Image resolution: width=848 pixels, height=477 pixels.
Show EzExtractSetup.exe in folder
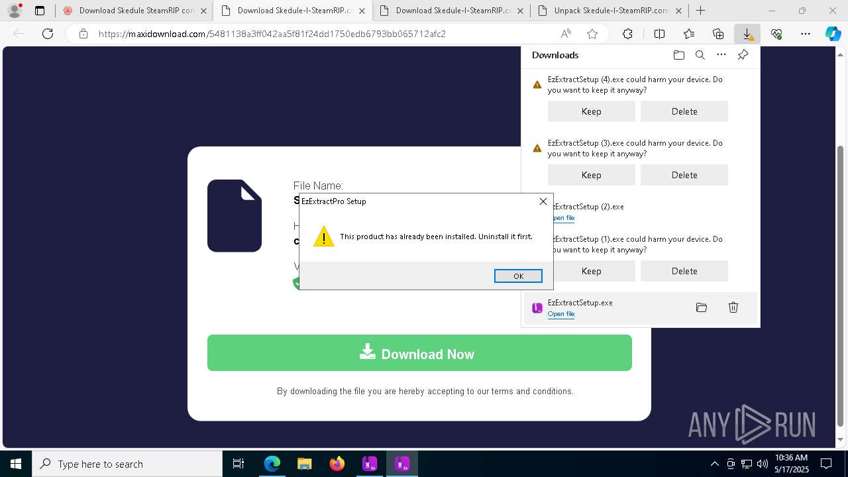click(x=702, y=307)
